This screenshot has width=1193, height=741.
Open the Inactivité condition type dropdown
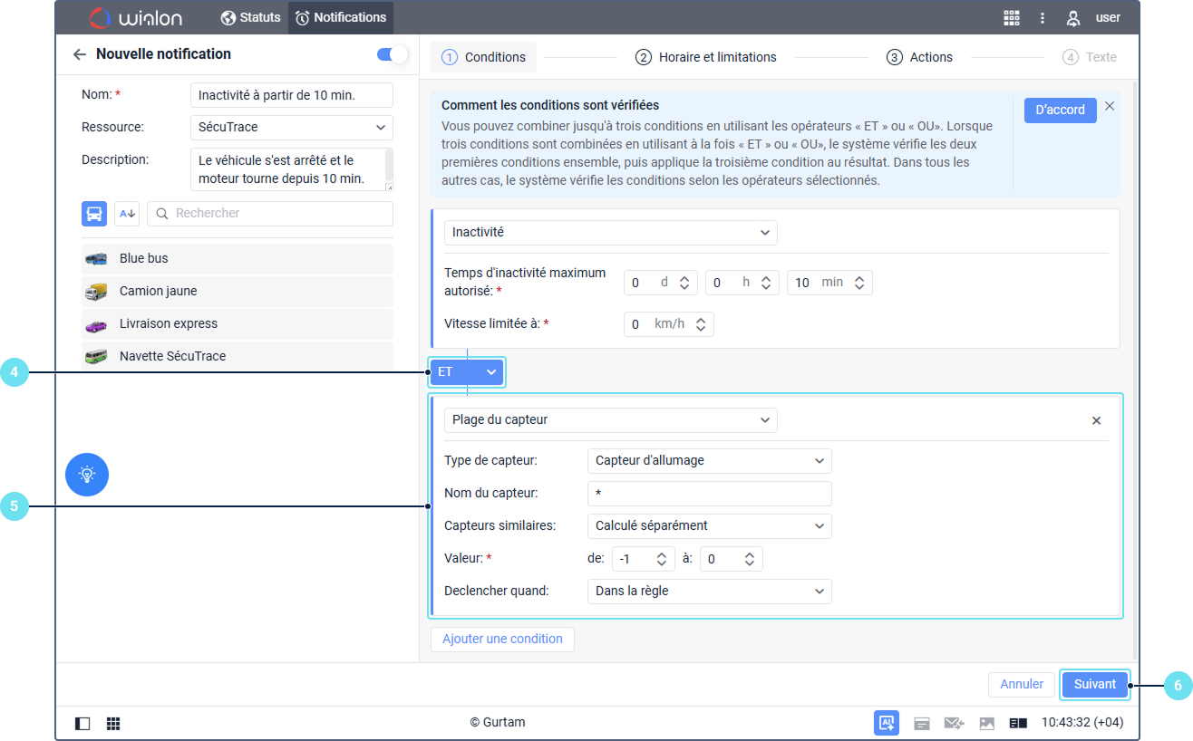(610, 232)
